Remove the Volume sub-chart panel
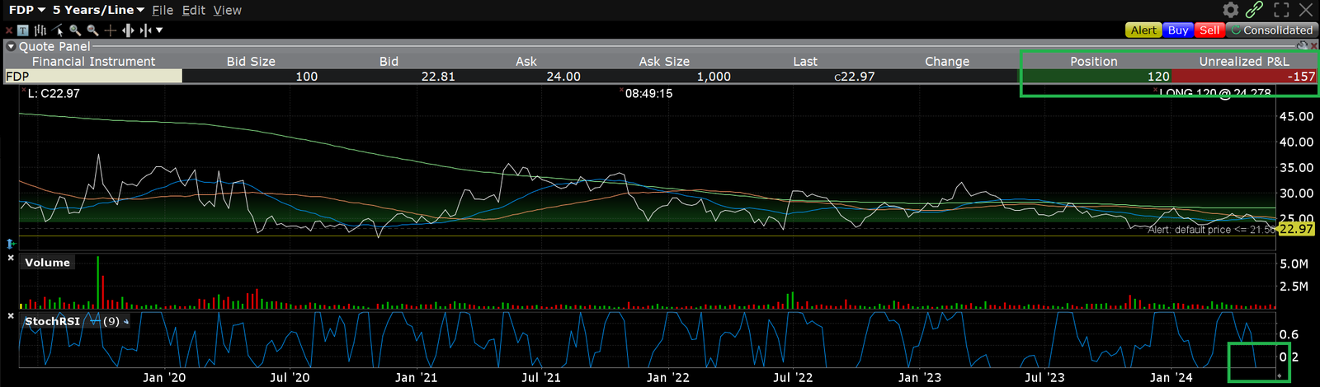Viewport: 1320px width, 387px height. tap(11, 259)
